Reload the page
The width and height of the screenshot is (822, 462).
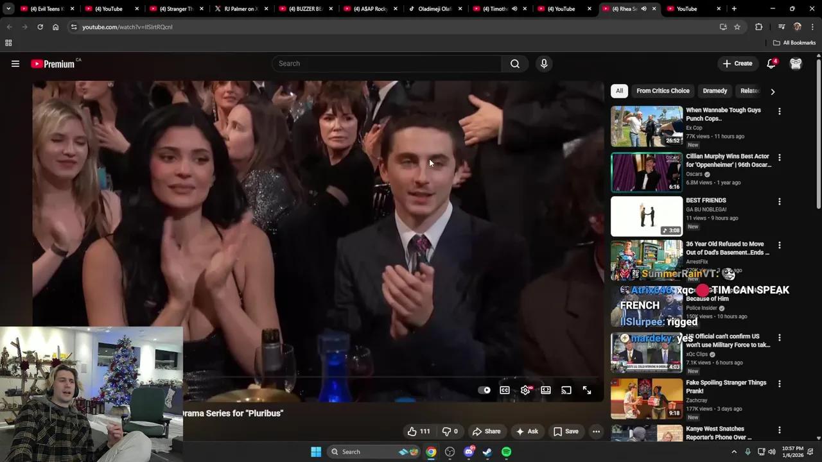[40, 27]
